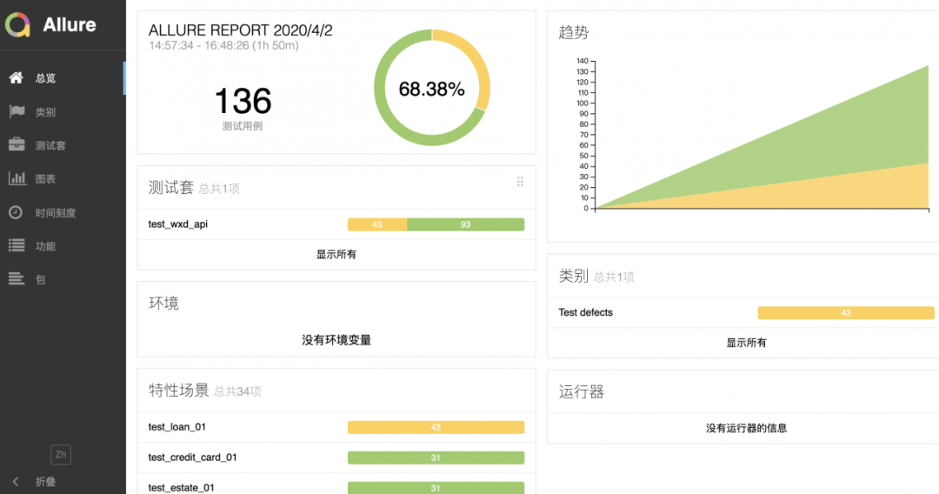Open the 时间刻度 timeline page

[x=63, y=212]
